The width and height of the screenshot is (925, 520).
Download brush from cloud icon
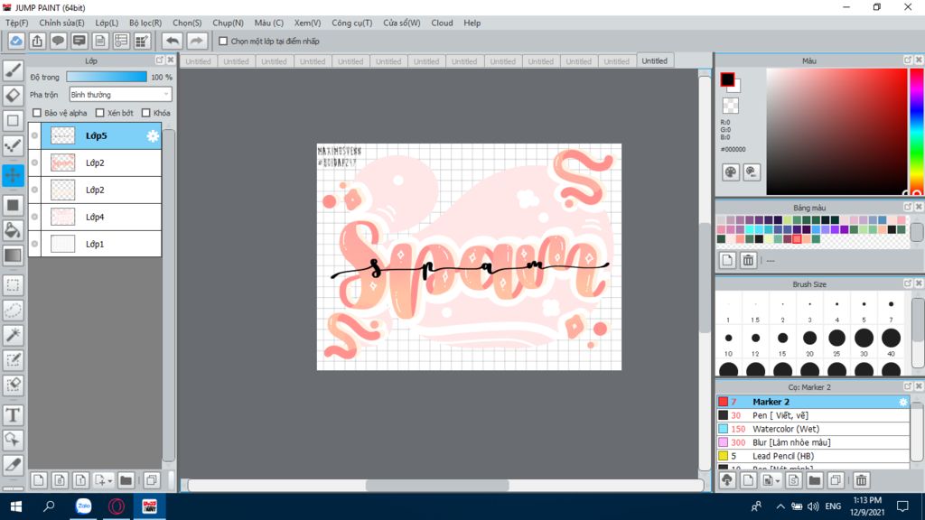727,480
